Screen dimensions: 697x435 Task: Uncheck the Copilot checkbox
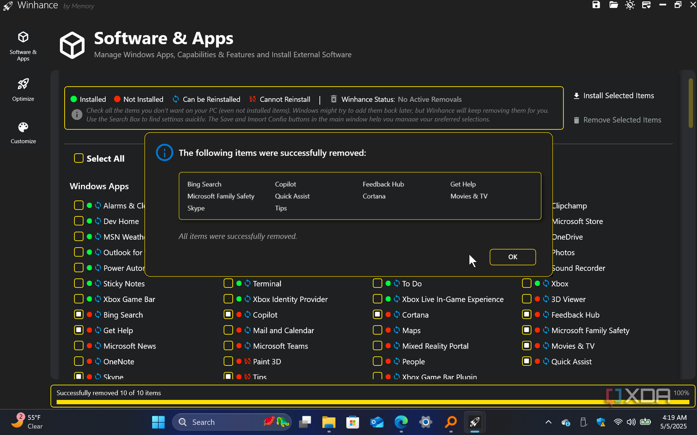pyautogui.click(x=228, y=315)
